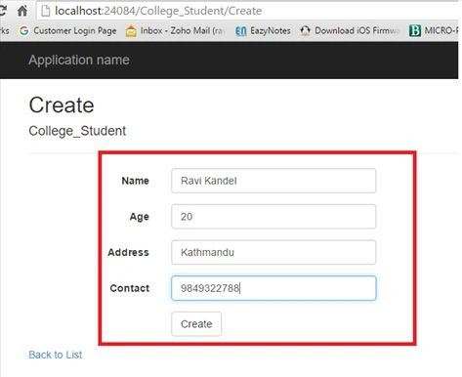The width and height of the screenshot is (462, 377).
Task: Follow the Back to List link
Action: [x=56, y=355]
